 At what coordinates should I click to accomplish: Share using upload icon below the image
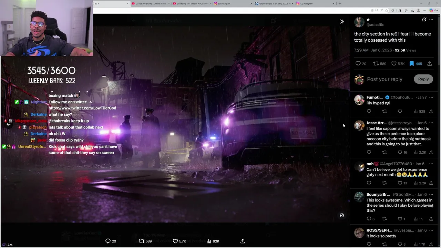[243, 241]
